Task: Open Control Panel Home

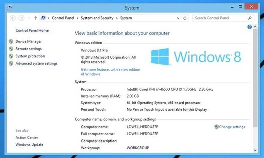Action: [32, 30]
